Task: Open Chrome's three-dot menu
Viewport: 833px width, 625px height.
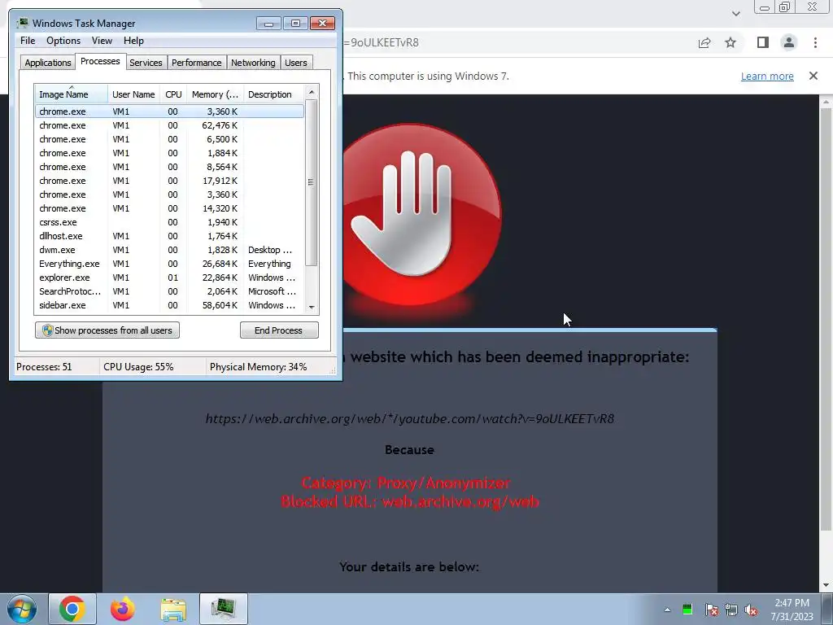Action: click(x=815, y=42)
